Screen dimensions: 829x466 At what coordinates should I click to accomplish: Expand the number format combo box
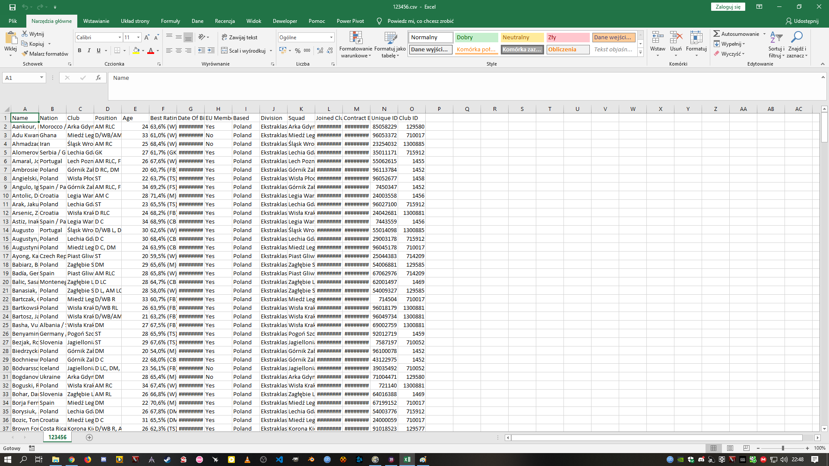(331, 38)
